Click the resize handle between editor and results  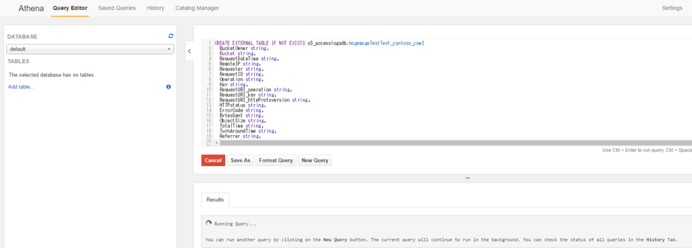click(x=468, y=178)
